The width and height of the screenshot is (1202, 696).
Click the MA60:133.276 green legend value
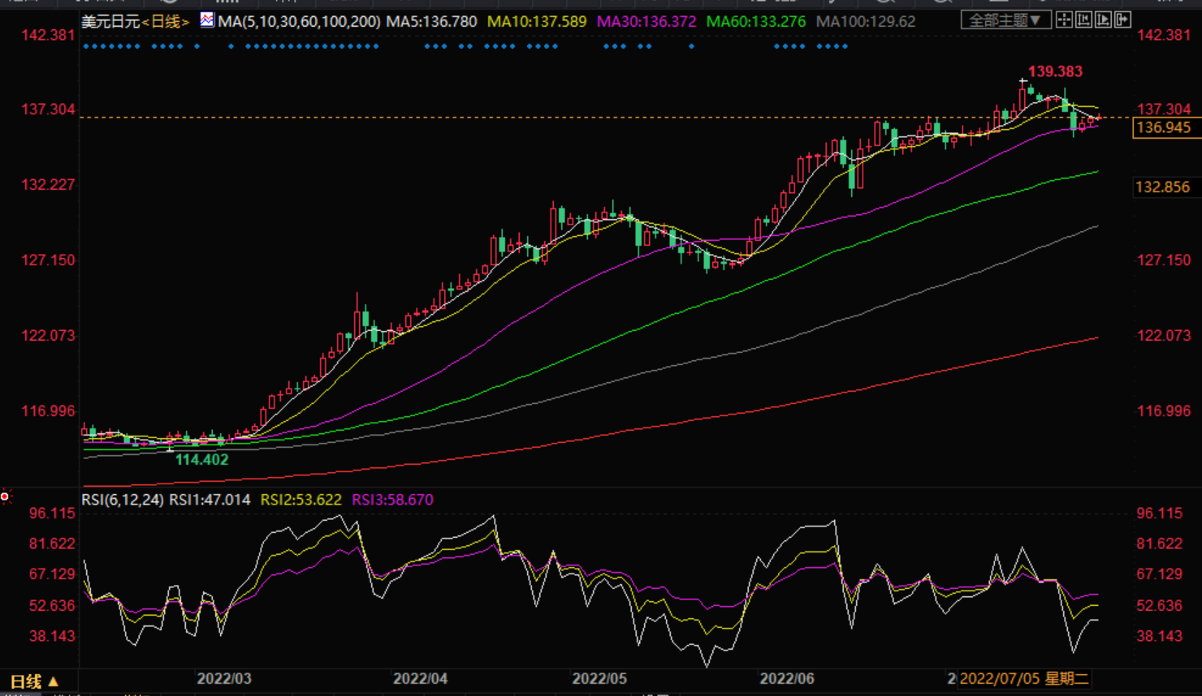[x=755, y=22]
